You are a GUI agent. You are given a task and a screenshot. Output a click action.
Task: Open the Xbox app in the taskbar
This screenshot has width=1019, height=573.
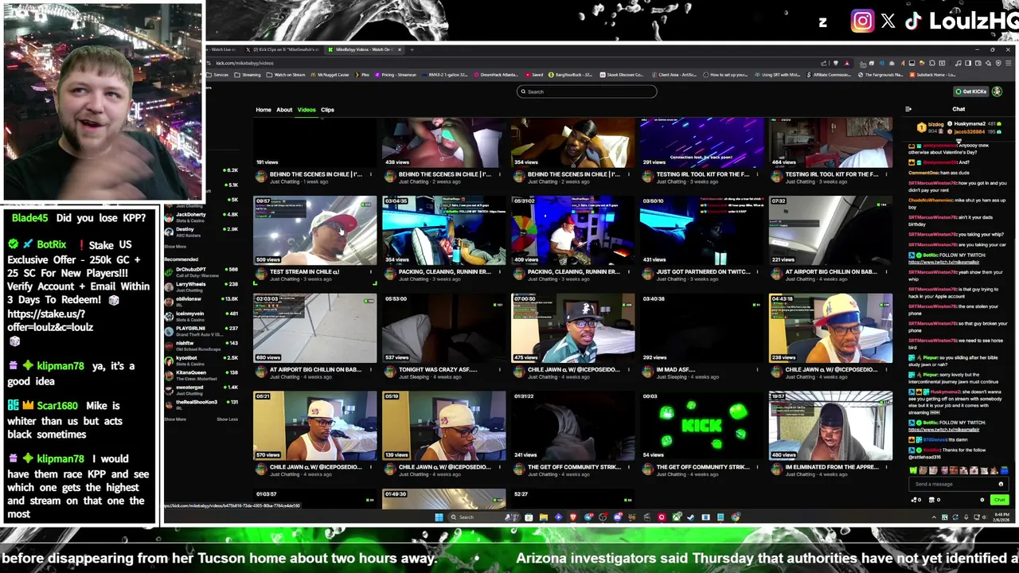(x=676, y=517)
